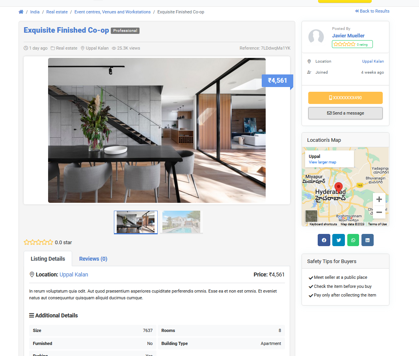Viewport: 419px width, 356px height.
Task: Zoom in on the location map
Action: 379,199
